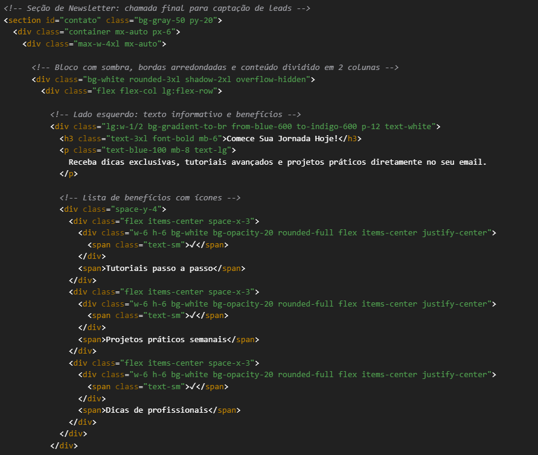The image size is (538, 455).
Task: Click the section id="contato" opening tag
Action: (113, 21)
